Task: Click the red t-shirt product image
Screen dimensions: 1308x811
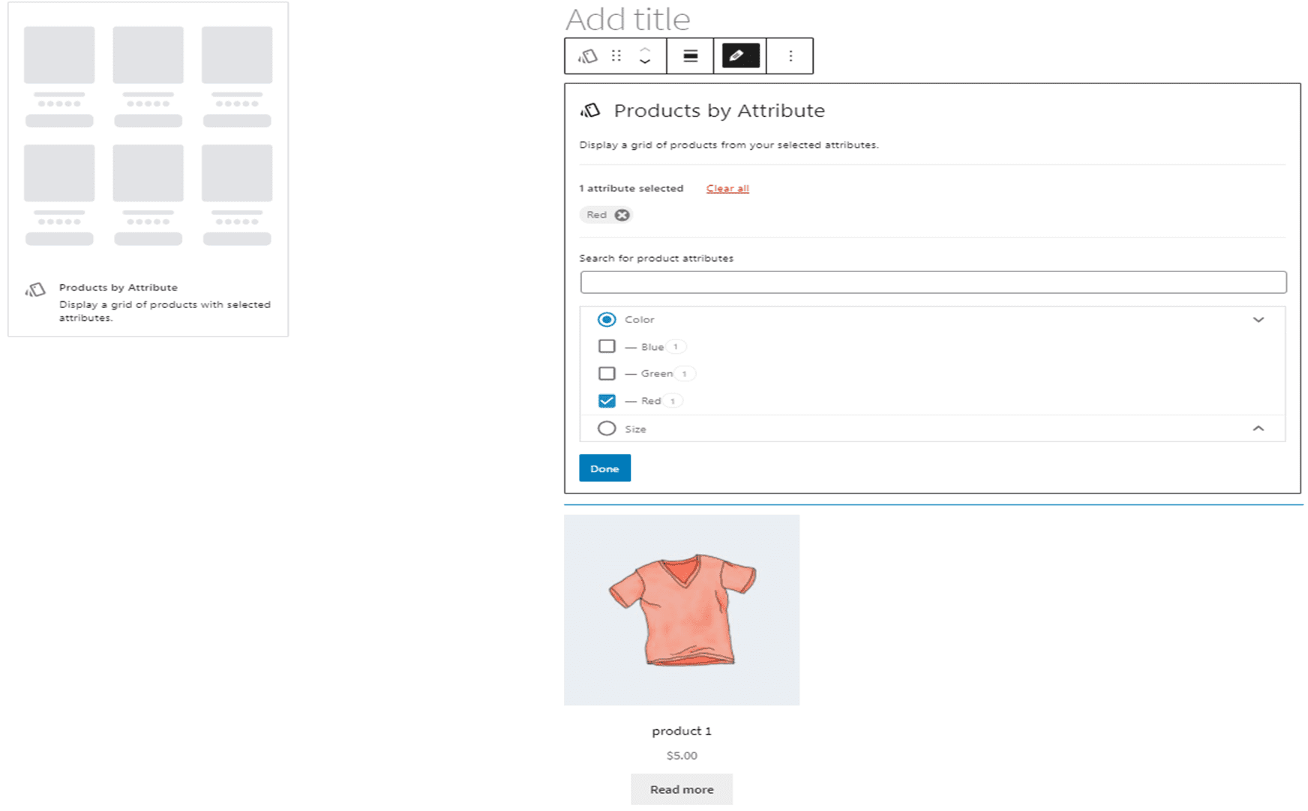Action: [681, 609]
